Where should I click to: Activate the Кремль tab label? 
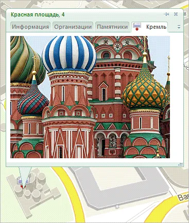pyautogui.click(x=157, y=27)
